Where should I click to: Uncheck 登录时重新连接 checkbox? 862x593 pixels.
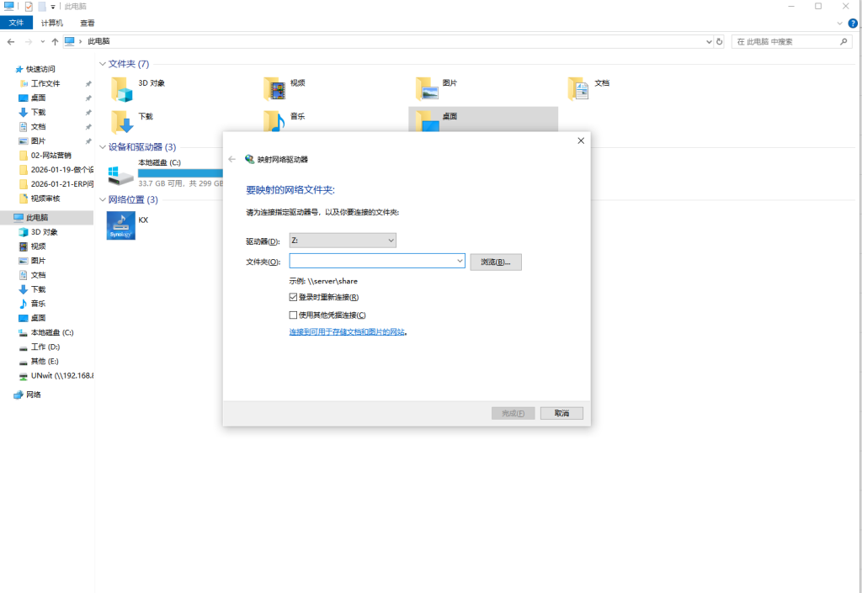pyautogui.click(x=293, y=297)
